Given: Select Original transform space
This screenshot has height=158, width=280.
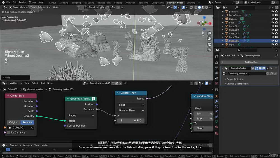Looking at the screenshot, I should pyautogui.click(x=14, y=122).
